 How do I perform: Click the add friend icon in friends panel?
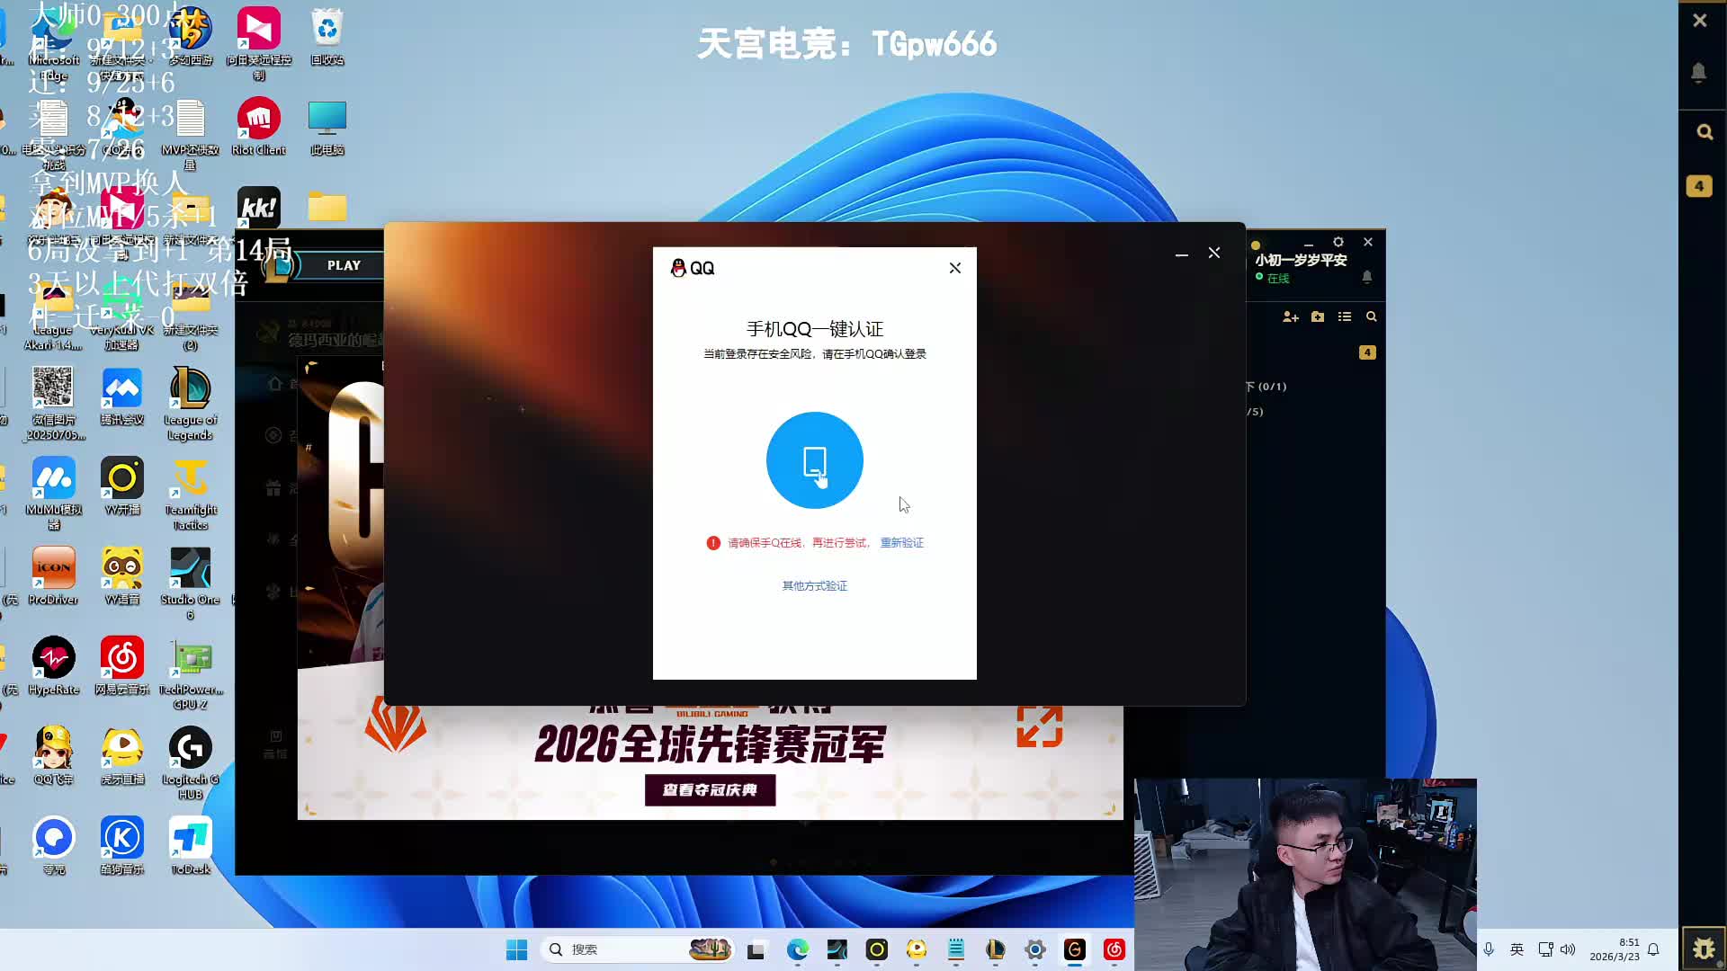(x=1290, y=317)
